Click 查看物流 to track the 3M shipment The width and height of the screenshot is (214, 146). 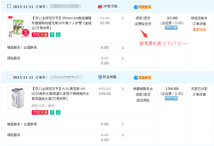(199, 30)
